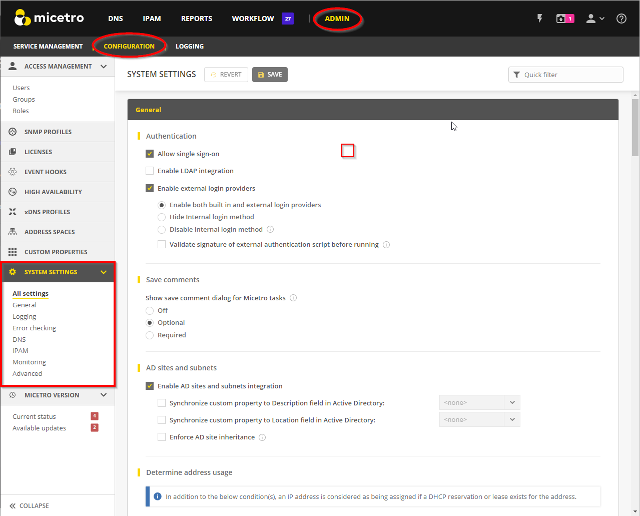This screenshot has height=516, width=640.
Task: Uncheck Enable external login providers
Action: click(x=150, y=188)
